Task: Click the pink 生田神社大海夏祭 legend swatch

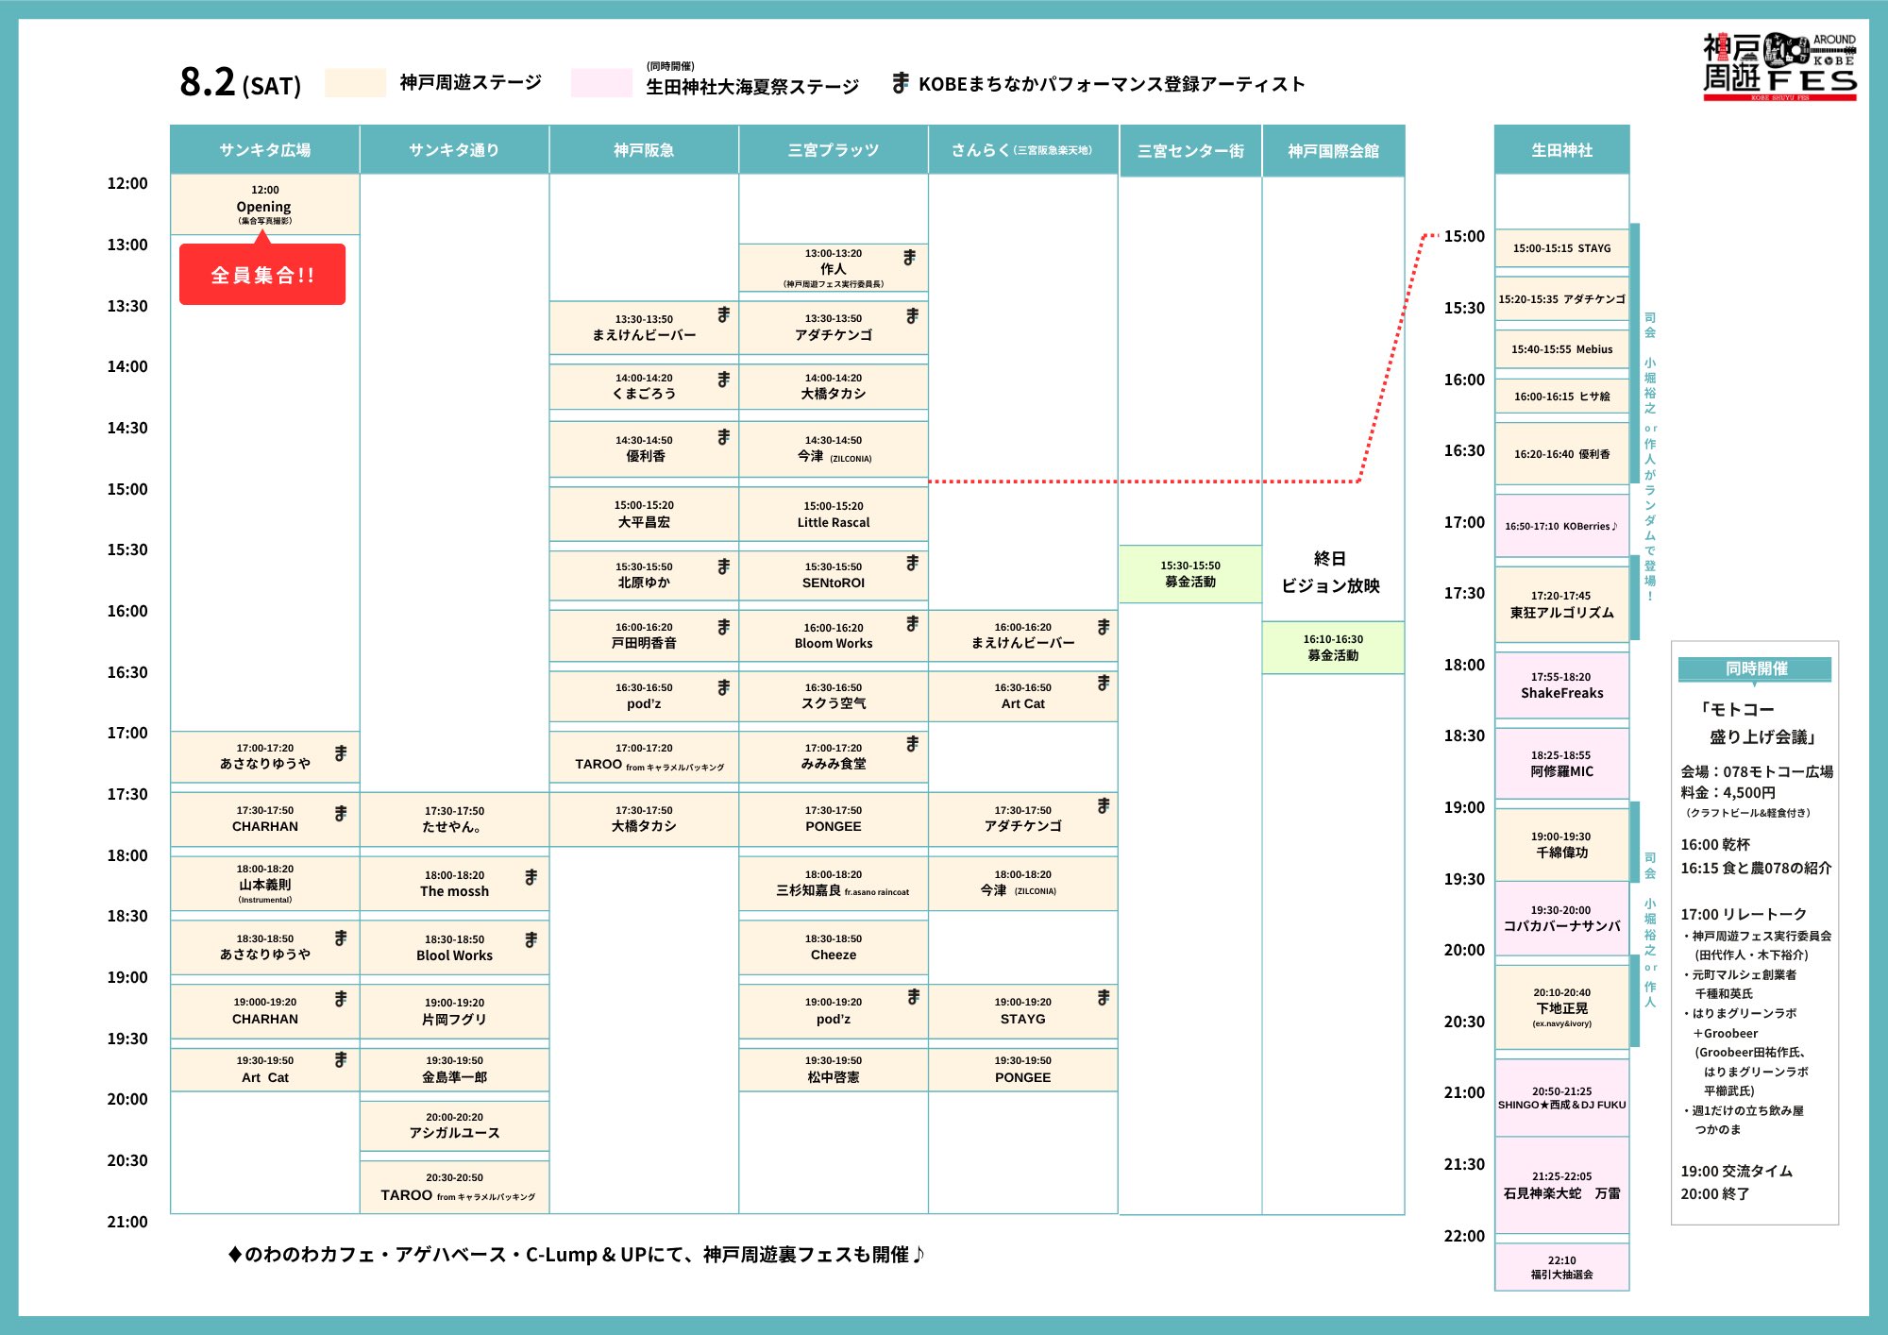Action: point(601,83)
